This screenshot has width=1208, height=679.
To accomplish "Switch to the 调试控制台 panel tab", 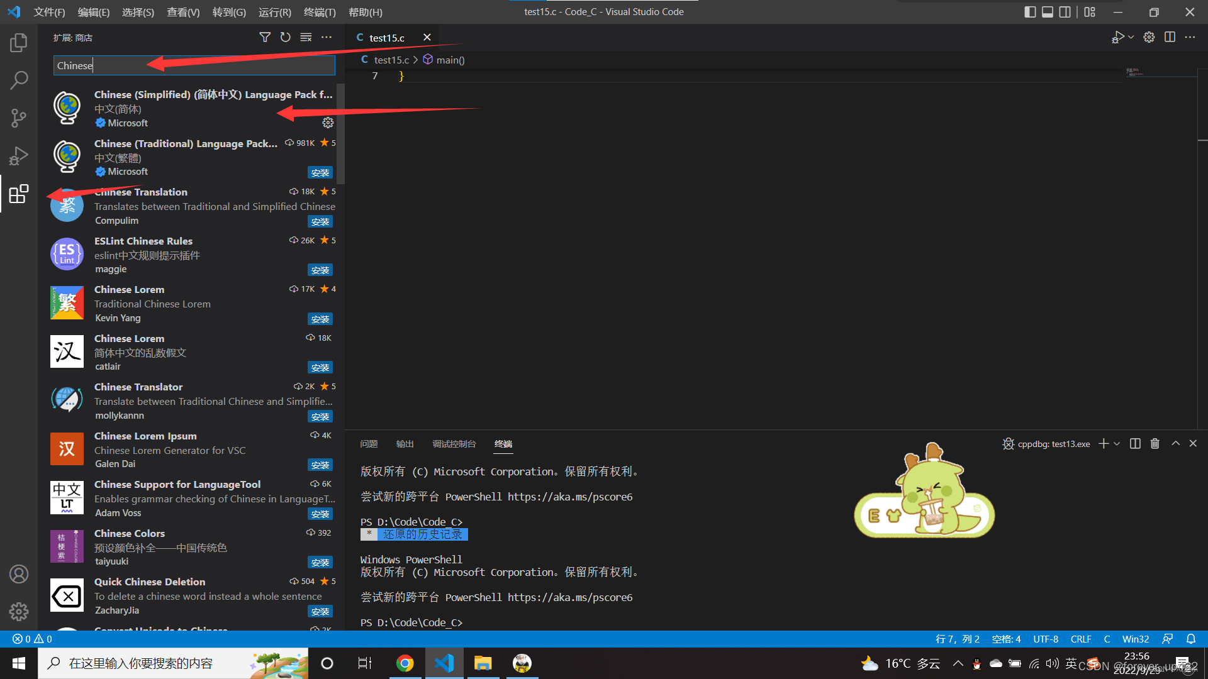I will 454,444.
